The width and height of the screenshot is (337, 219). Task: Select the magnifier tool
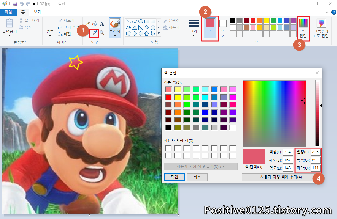coord(102,33)
